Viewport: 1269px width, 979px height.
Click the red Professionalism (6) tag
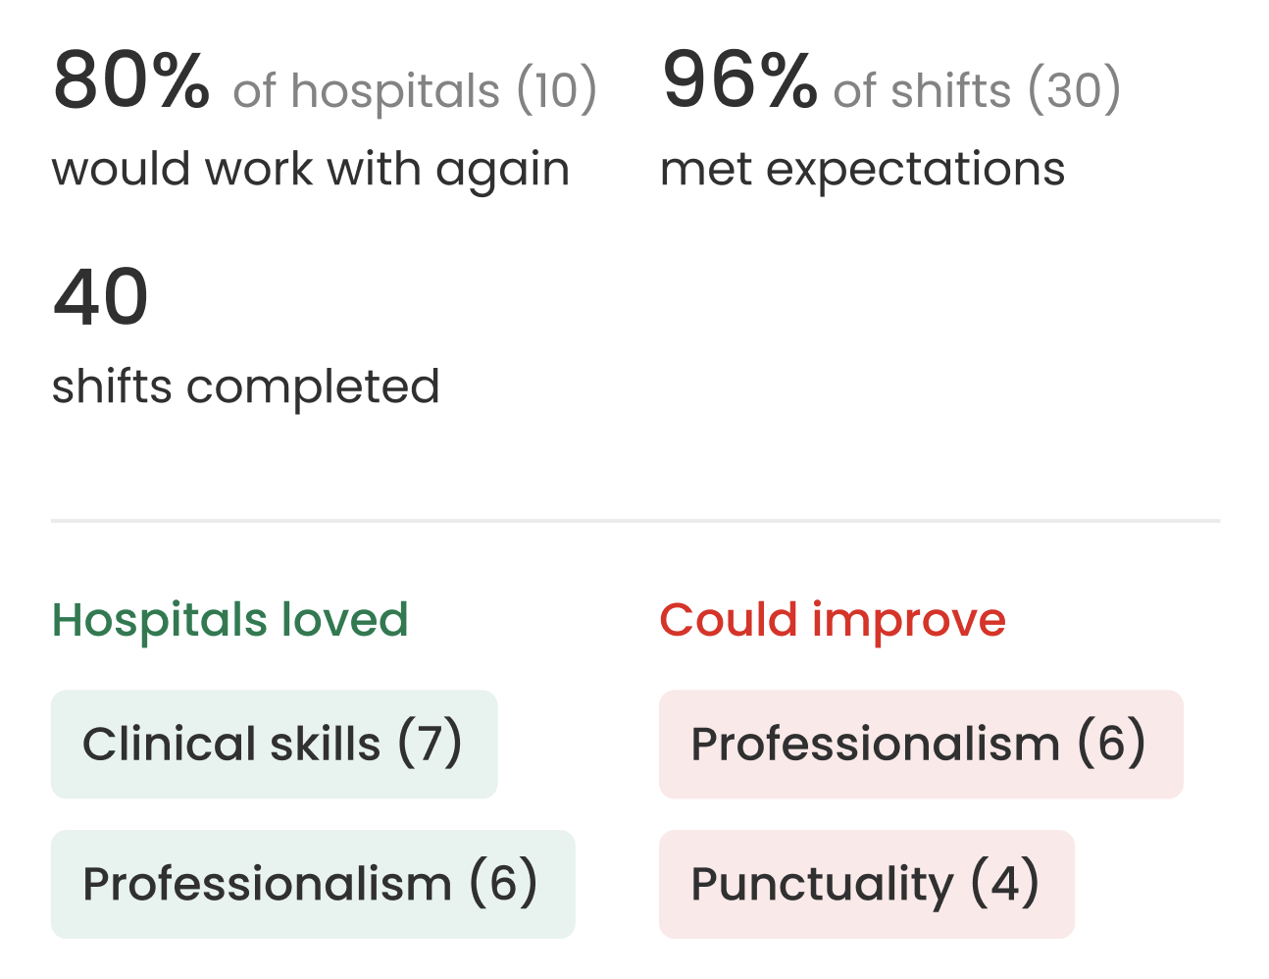pyautogui.click(x=921, y=744)
